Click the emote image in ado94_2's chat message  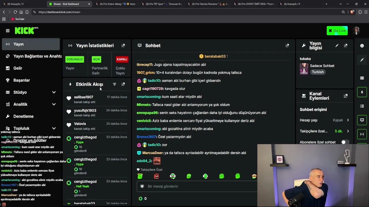[x=157, y=161]
